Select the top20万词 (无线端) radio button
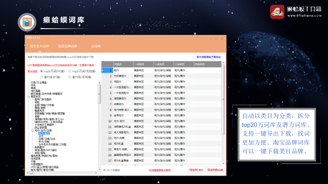The image size is (328, 184). coord(70,71)
